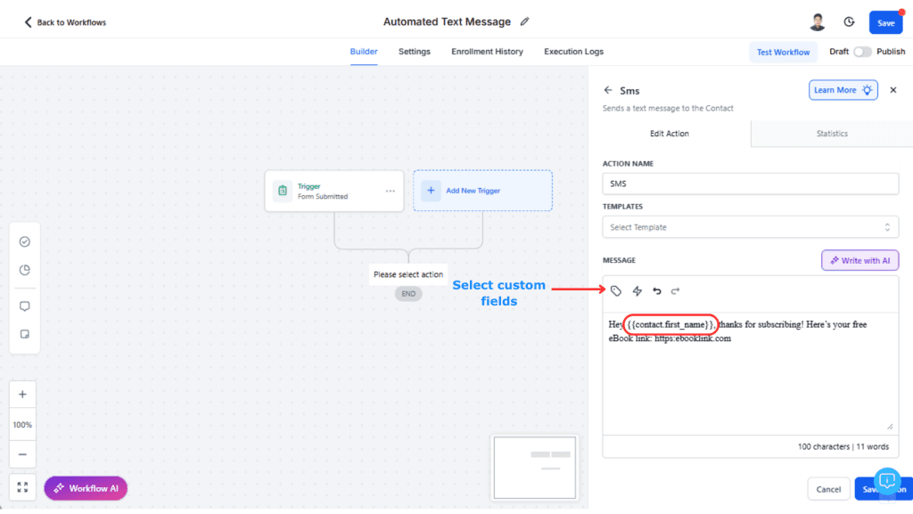Open the Enrollment History tab
The image size is (913, 514).
(487, 52)
